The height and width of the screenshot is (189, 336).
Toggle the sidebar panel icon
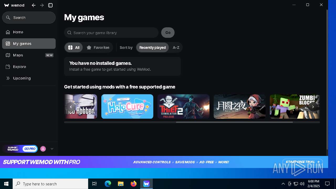click(x=50, y=5)
